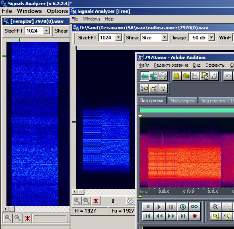This screenshot has width=234, height=229.
Task: Toggle the loop play infinity button
Action: pyautogui.click(x=194, y=207)
